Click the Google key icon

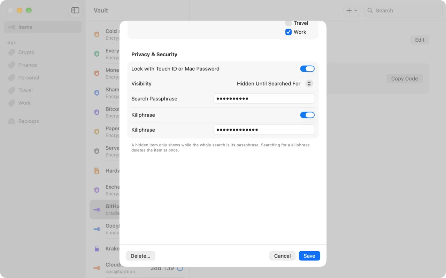(x=97, y=229)
